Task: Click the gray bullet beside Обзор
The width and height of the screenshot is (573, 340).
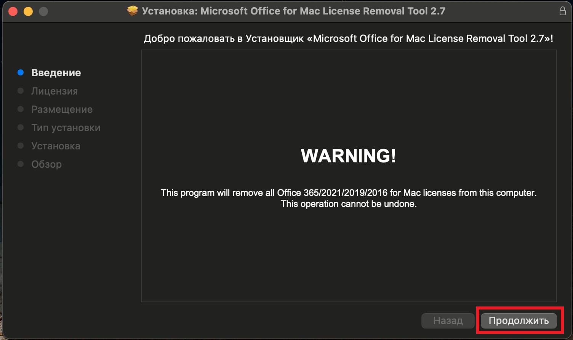Action: tap(21, 164)
